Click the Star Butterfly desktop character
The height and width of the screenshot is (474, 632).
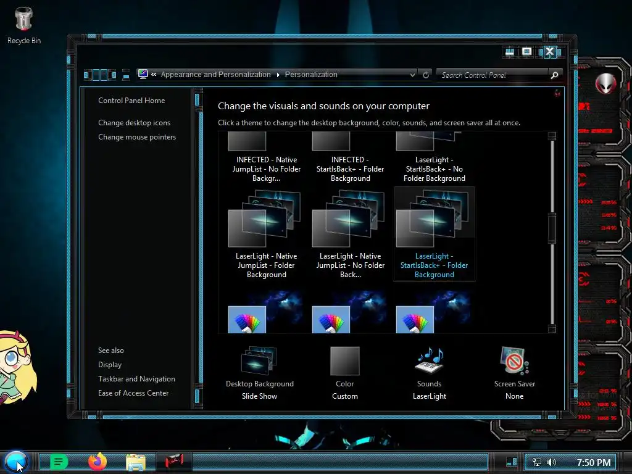(x=18, y=366)
